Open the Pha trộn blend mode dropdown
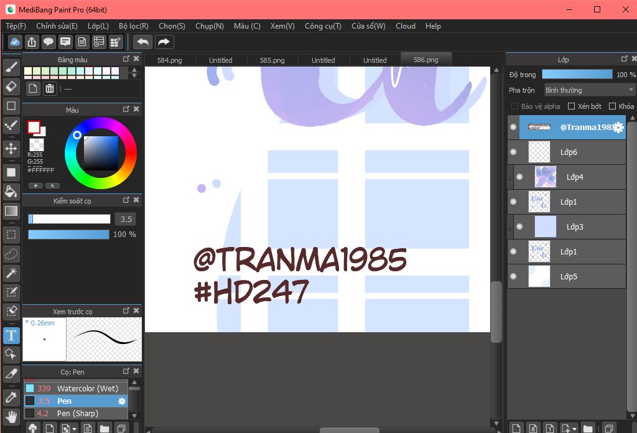637x433 pixels. tap(589, 90)
